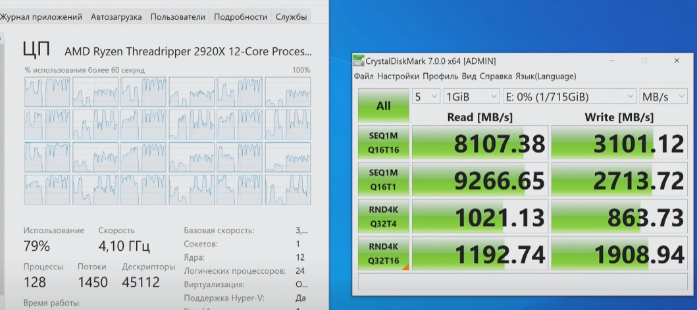Switch to Подробности tab in Task Manager
Image resolution: width=697 pixels, height=310 pixels.
(240, 17)
